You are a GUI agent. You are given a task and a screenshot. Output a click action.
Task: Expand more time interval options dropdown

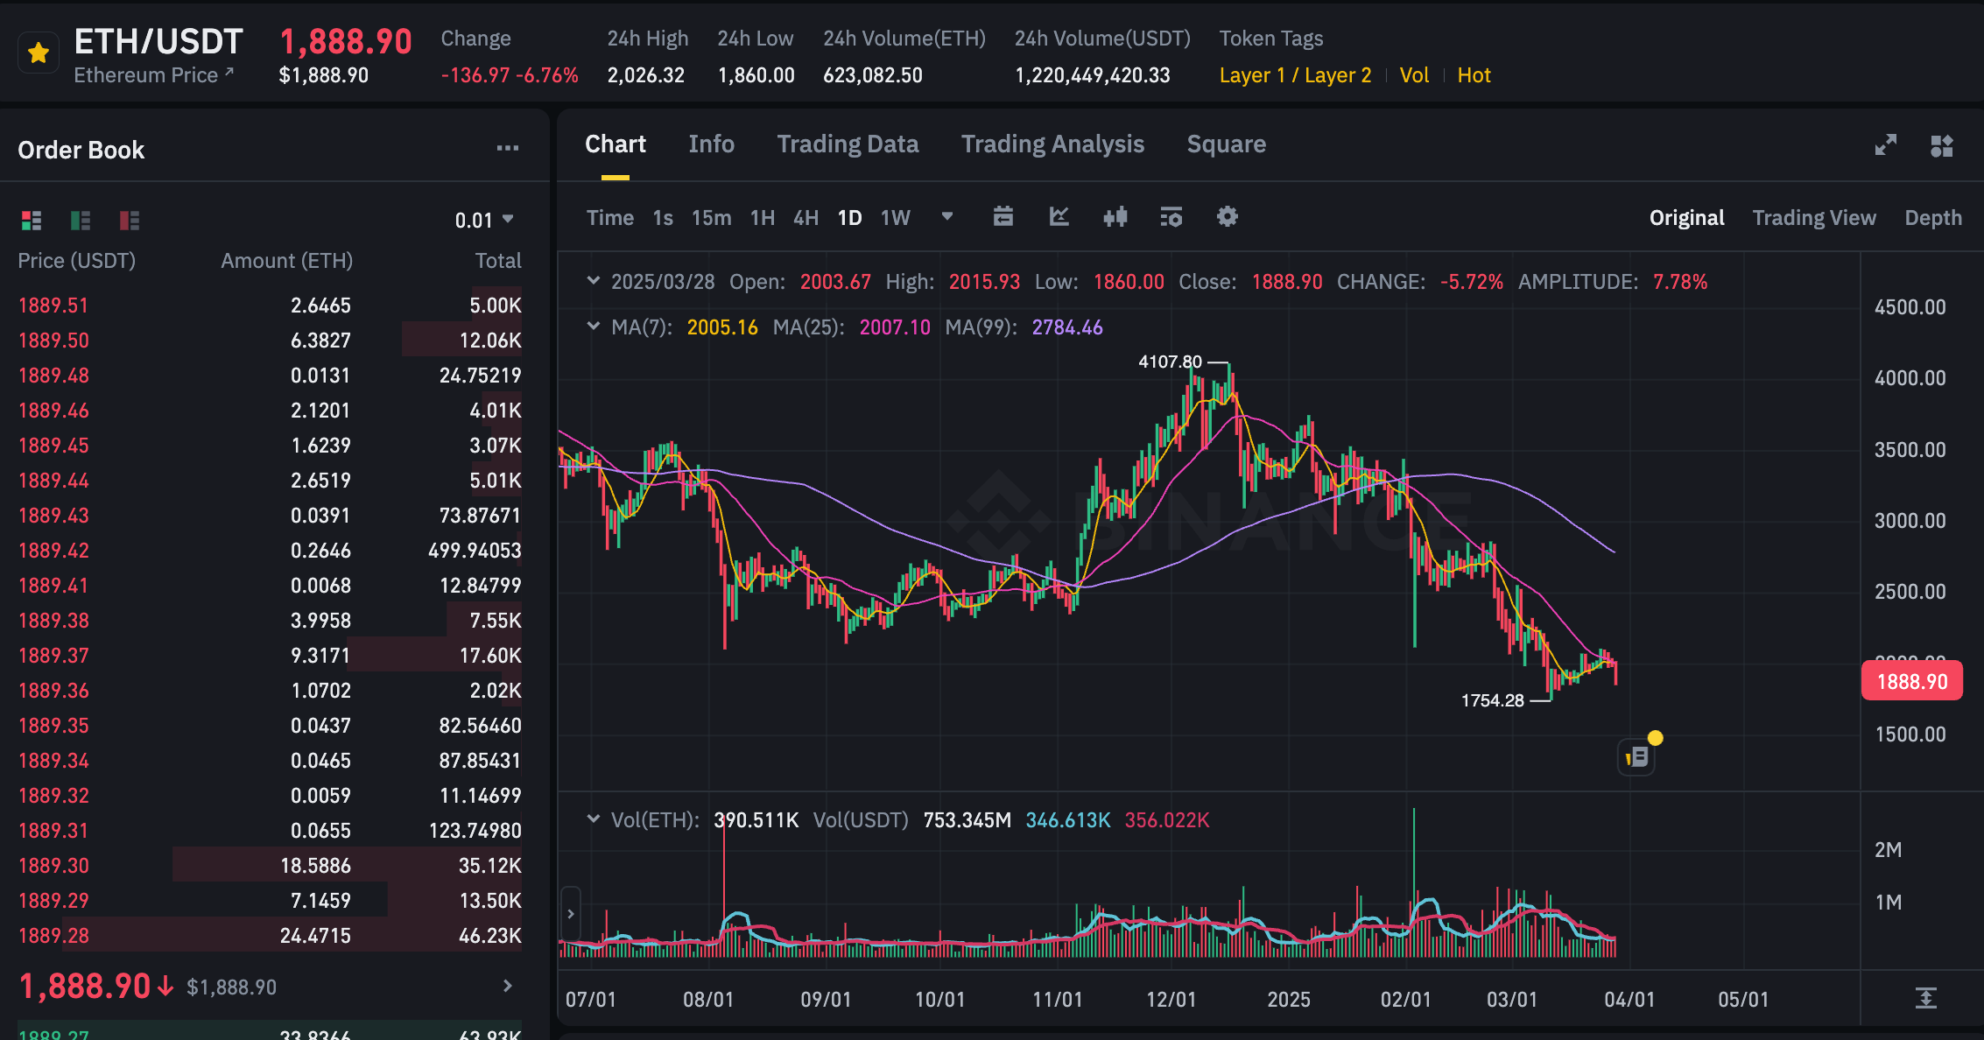click(x=946, y=217)
